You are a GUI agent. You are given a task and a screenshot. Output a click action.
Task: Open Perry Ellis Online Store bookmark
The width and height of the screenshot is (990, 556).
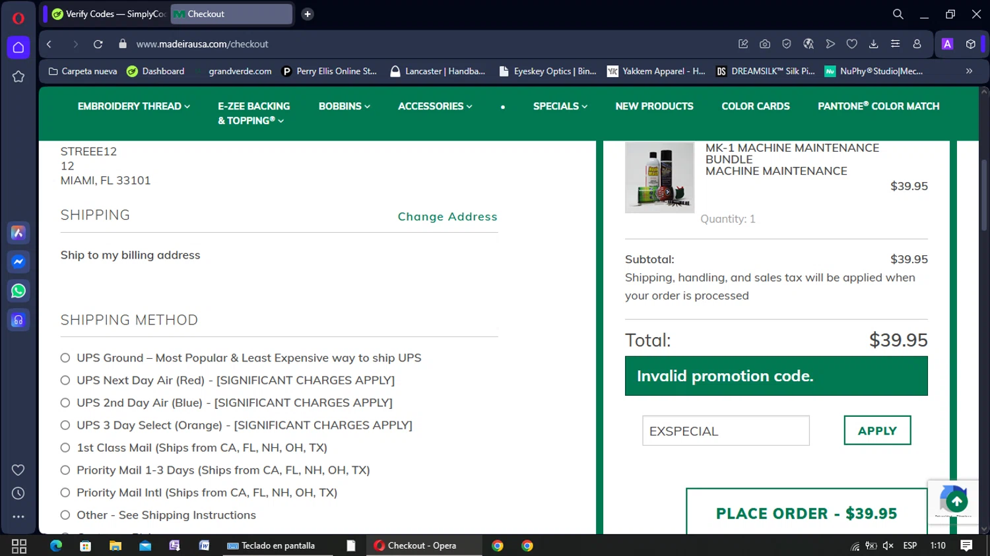point(329,71)
